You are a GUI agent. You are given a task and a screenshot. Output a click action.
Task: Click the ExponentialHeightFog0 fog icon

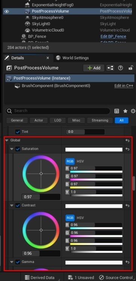(x=27, y=5)
